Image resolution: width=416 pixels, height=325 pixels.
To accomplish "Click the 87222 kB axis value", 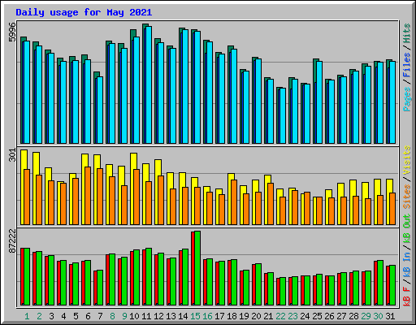I will 12,240.
